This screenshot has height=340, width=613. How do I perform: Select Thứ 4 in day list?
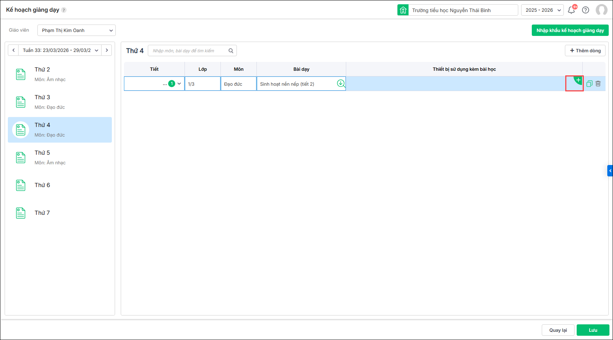tap(60, 130)
